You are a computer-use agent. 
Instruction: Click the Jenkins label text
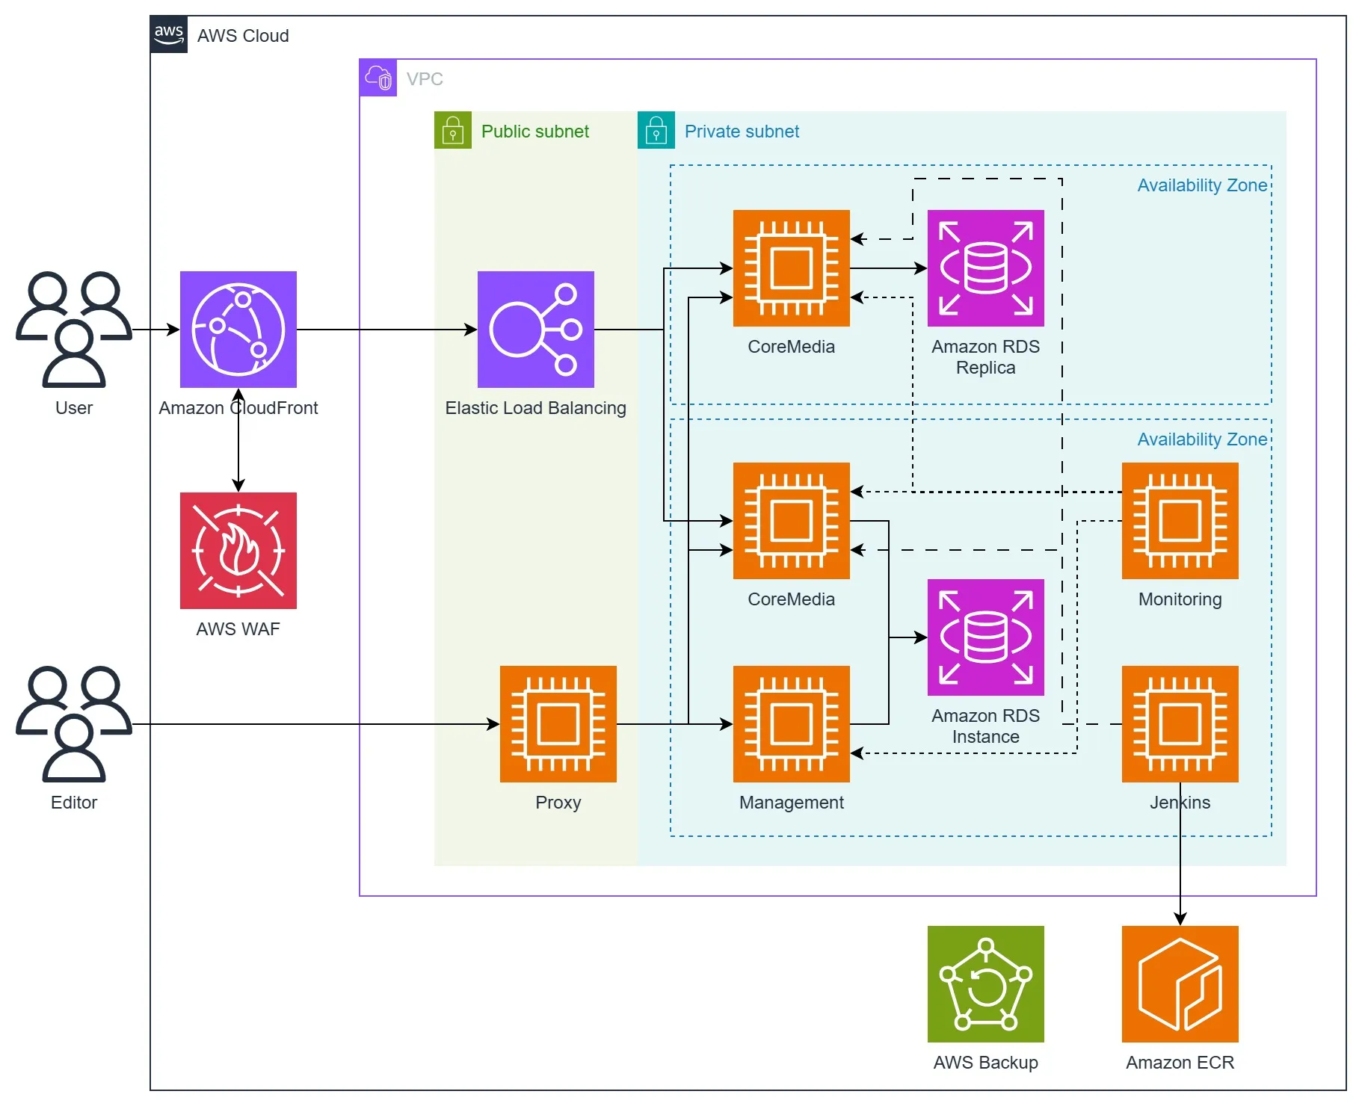click(x=1180, y=803)
